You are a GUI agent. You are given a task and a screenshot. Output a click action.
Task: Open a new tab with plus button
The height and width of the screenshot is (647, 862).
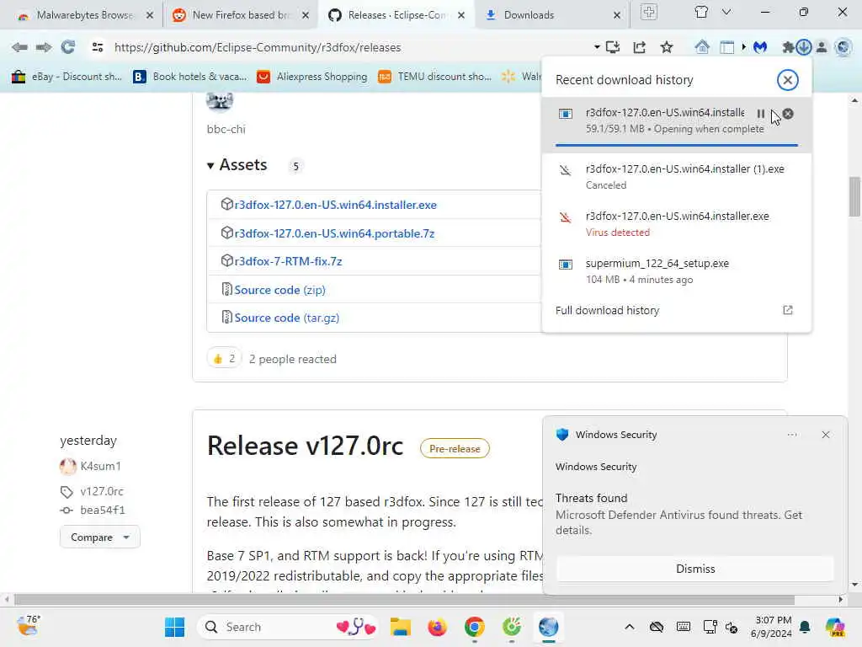649,12
